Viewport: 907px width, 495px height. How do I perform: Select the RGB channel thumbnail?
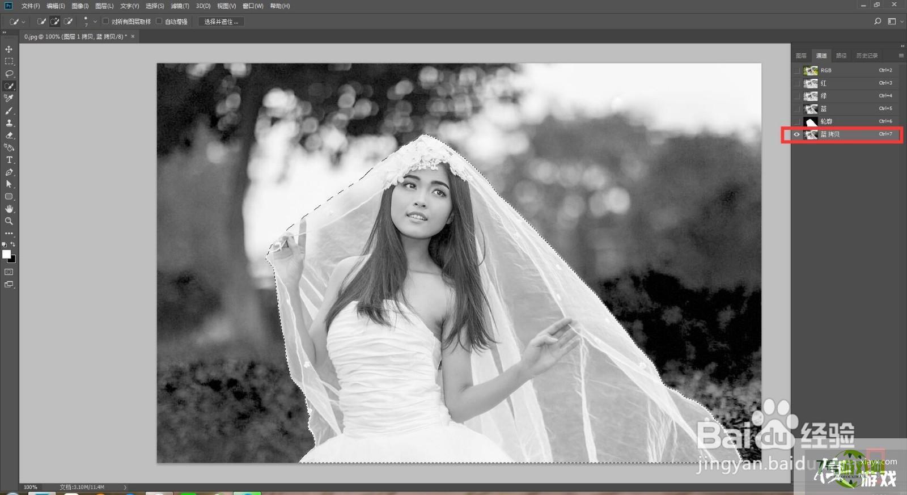click(811, 70)
